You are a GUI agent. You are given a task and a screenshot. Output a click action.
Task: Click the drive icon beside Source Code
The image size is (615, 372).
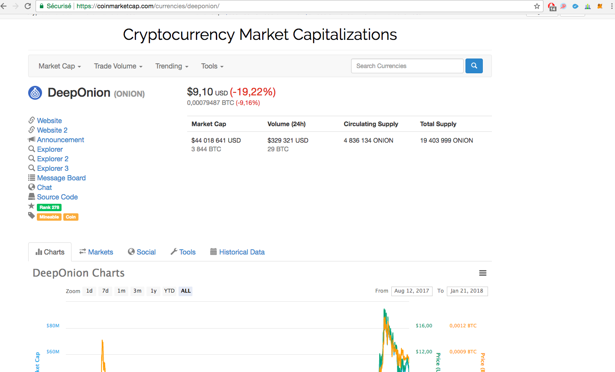pyautogui.click(x=32, y=196)
